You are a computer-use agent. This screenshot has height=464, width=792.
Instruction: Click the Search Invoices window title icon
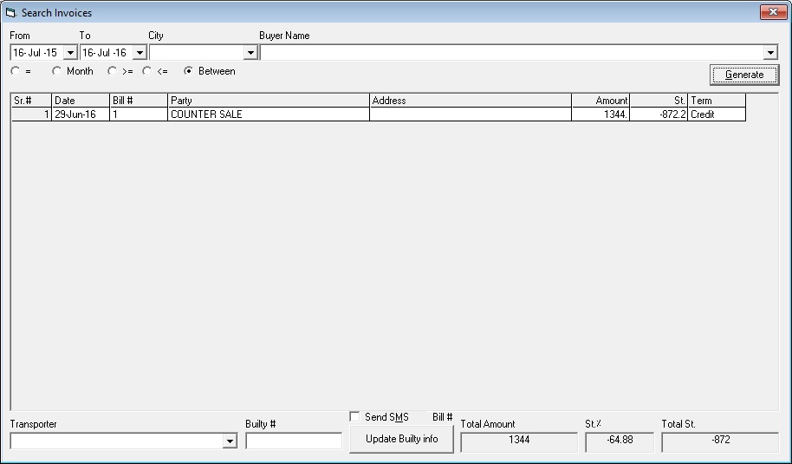11,13
